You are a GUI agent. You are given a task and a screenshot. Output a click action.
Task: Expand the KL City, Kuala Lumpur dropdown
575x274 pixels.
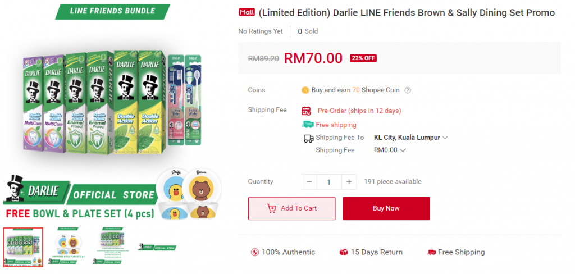445,138
